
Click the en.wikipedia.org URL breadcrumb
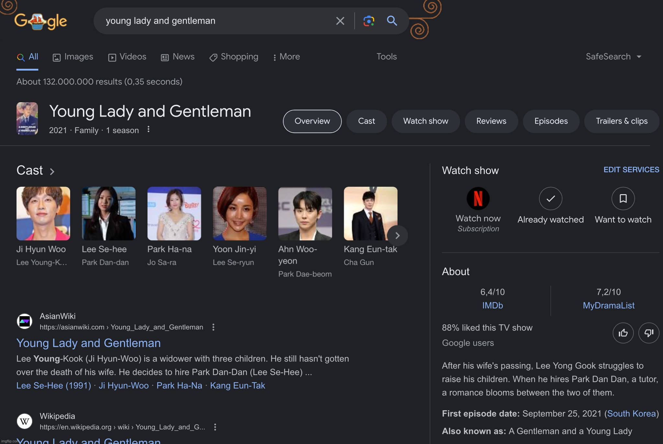(x=122, y=427)
